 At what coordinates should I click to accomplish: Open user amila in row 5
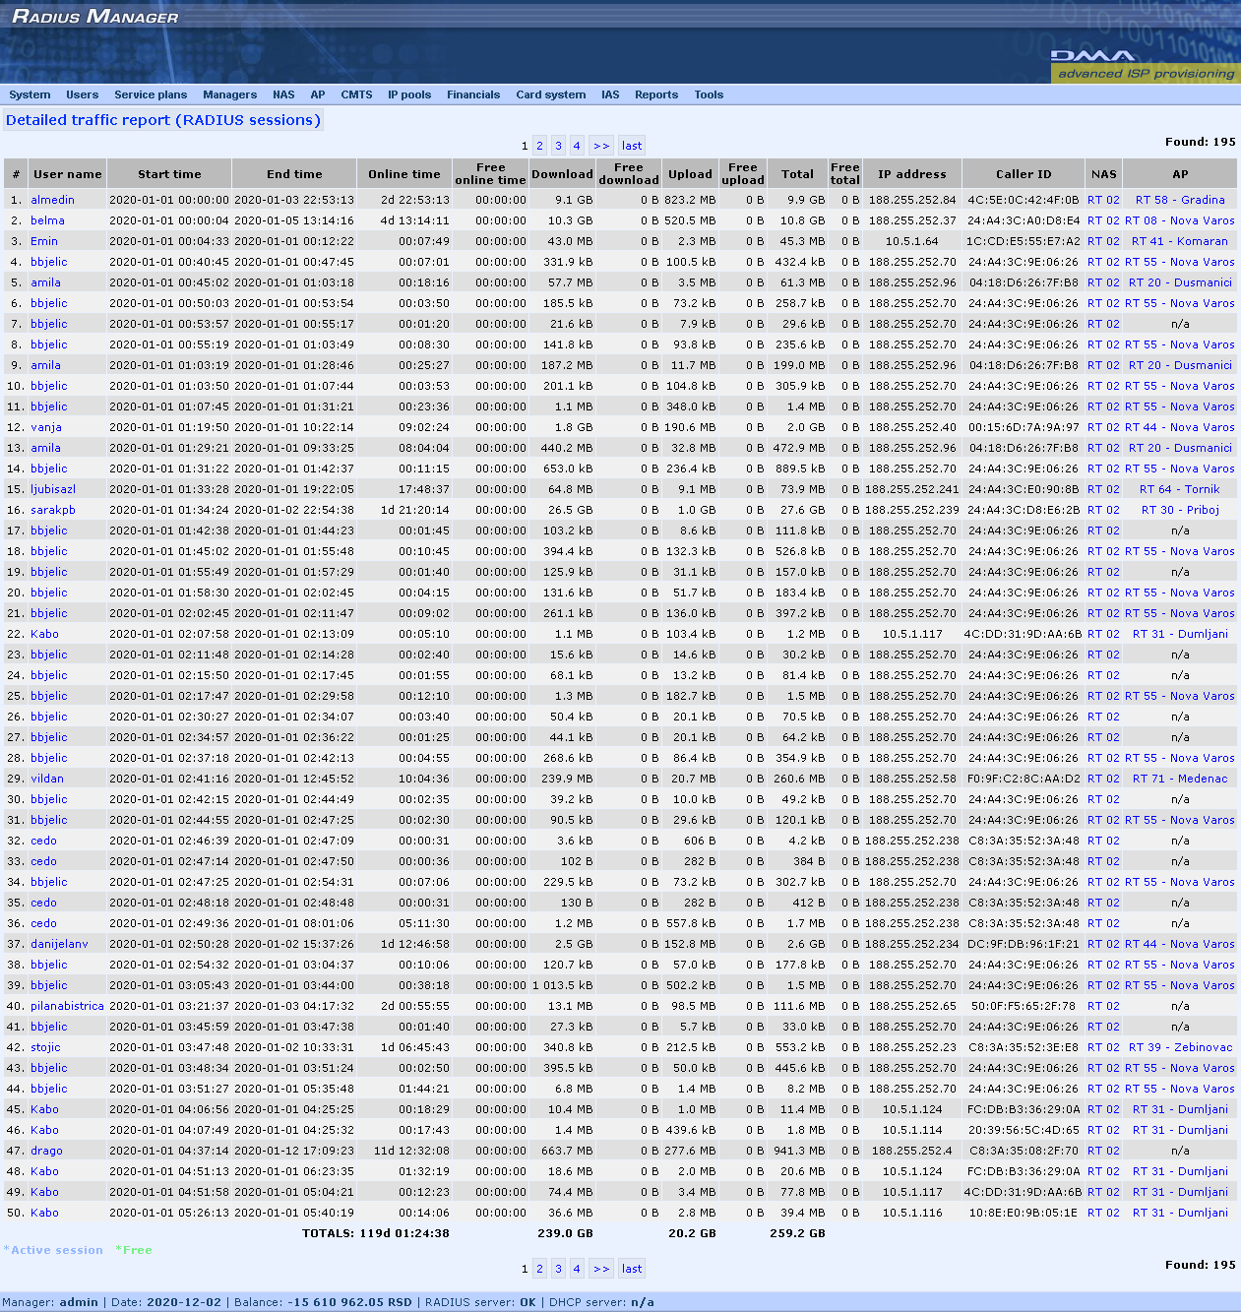pos(45,282)
